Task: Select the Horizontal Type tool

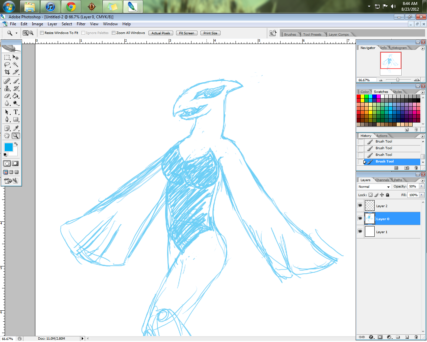Action: tap(16, 112)
